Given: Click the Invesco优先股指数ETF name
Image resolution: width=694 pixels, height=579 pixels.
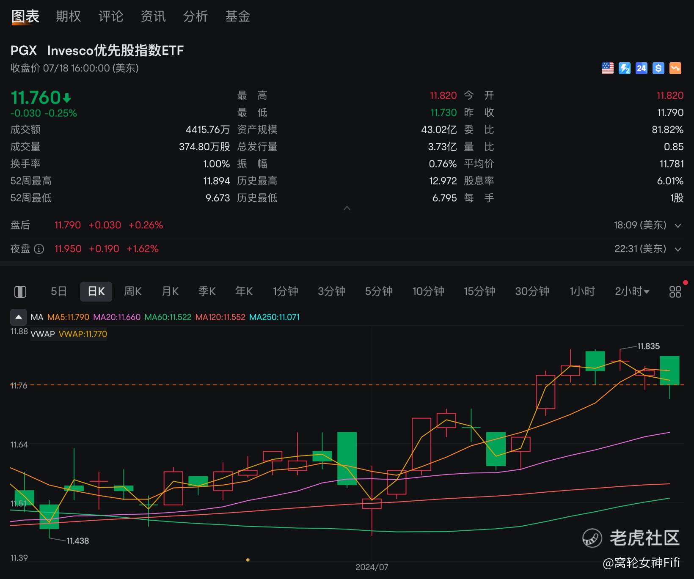Looking at the screenshot, I should point(116,51).
